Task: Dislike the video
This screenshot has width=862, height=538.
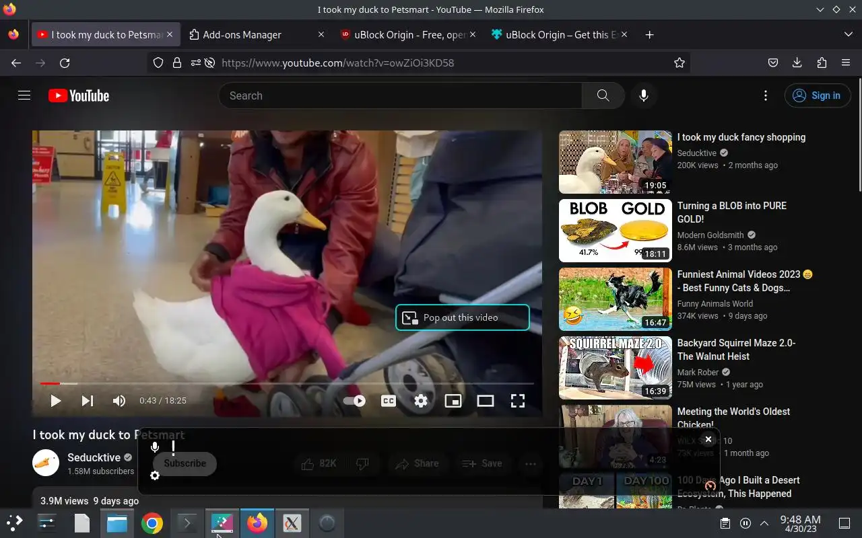Action: pyautogui.click(x=363, y=463)
